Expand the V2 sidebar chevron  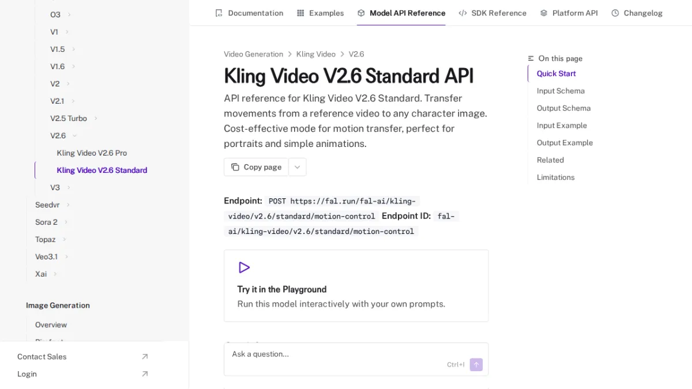point(68,84)
